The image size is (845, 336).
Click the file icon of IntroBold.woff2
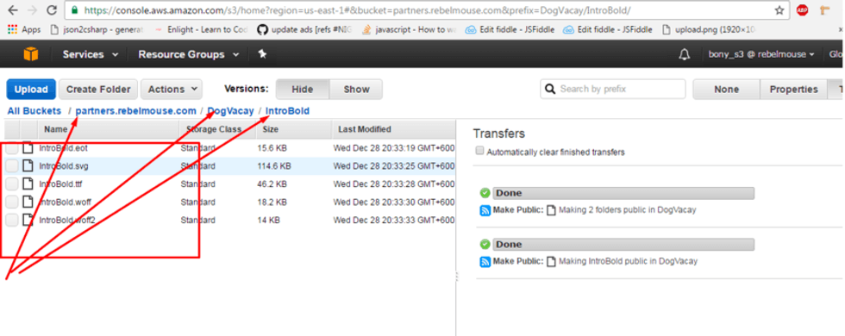(x=28, y=220)
